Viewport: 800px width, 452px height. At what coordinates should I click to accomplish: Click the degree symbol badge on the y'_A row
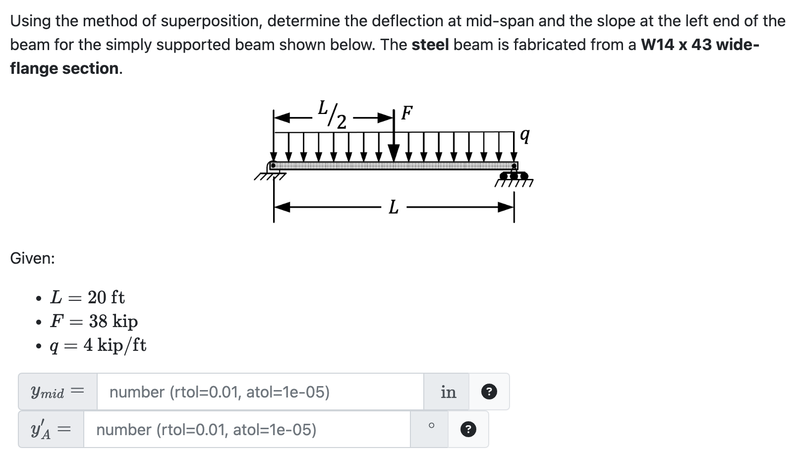pos(431,426)
